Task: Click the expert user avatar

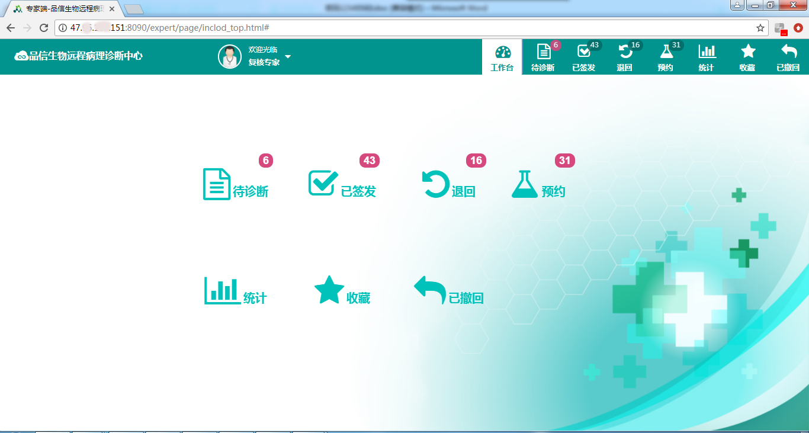Action: click(230, 57)
